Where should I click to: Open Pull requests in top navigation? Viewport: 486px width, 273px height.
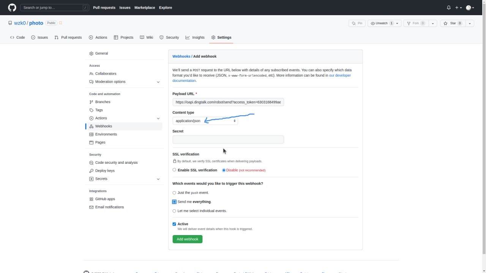[x=104, y=8]
